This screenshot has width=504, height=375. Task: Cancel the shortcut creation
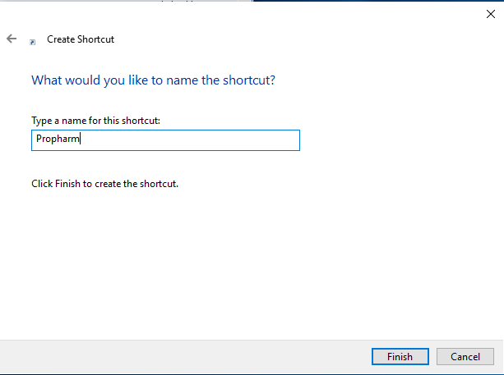465,356
